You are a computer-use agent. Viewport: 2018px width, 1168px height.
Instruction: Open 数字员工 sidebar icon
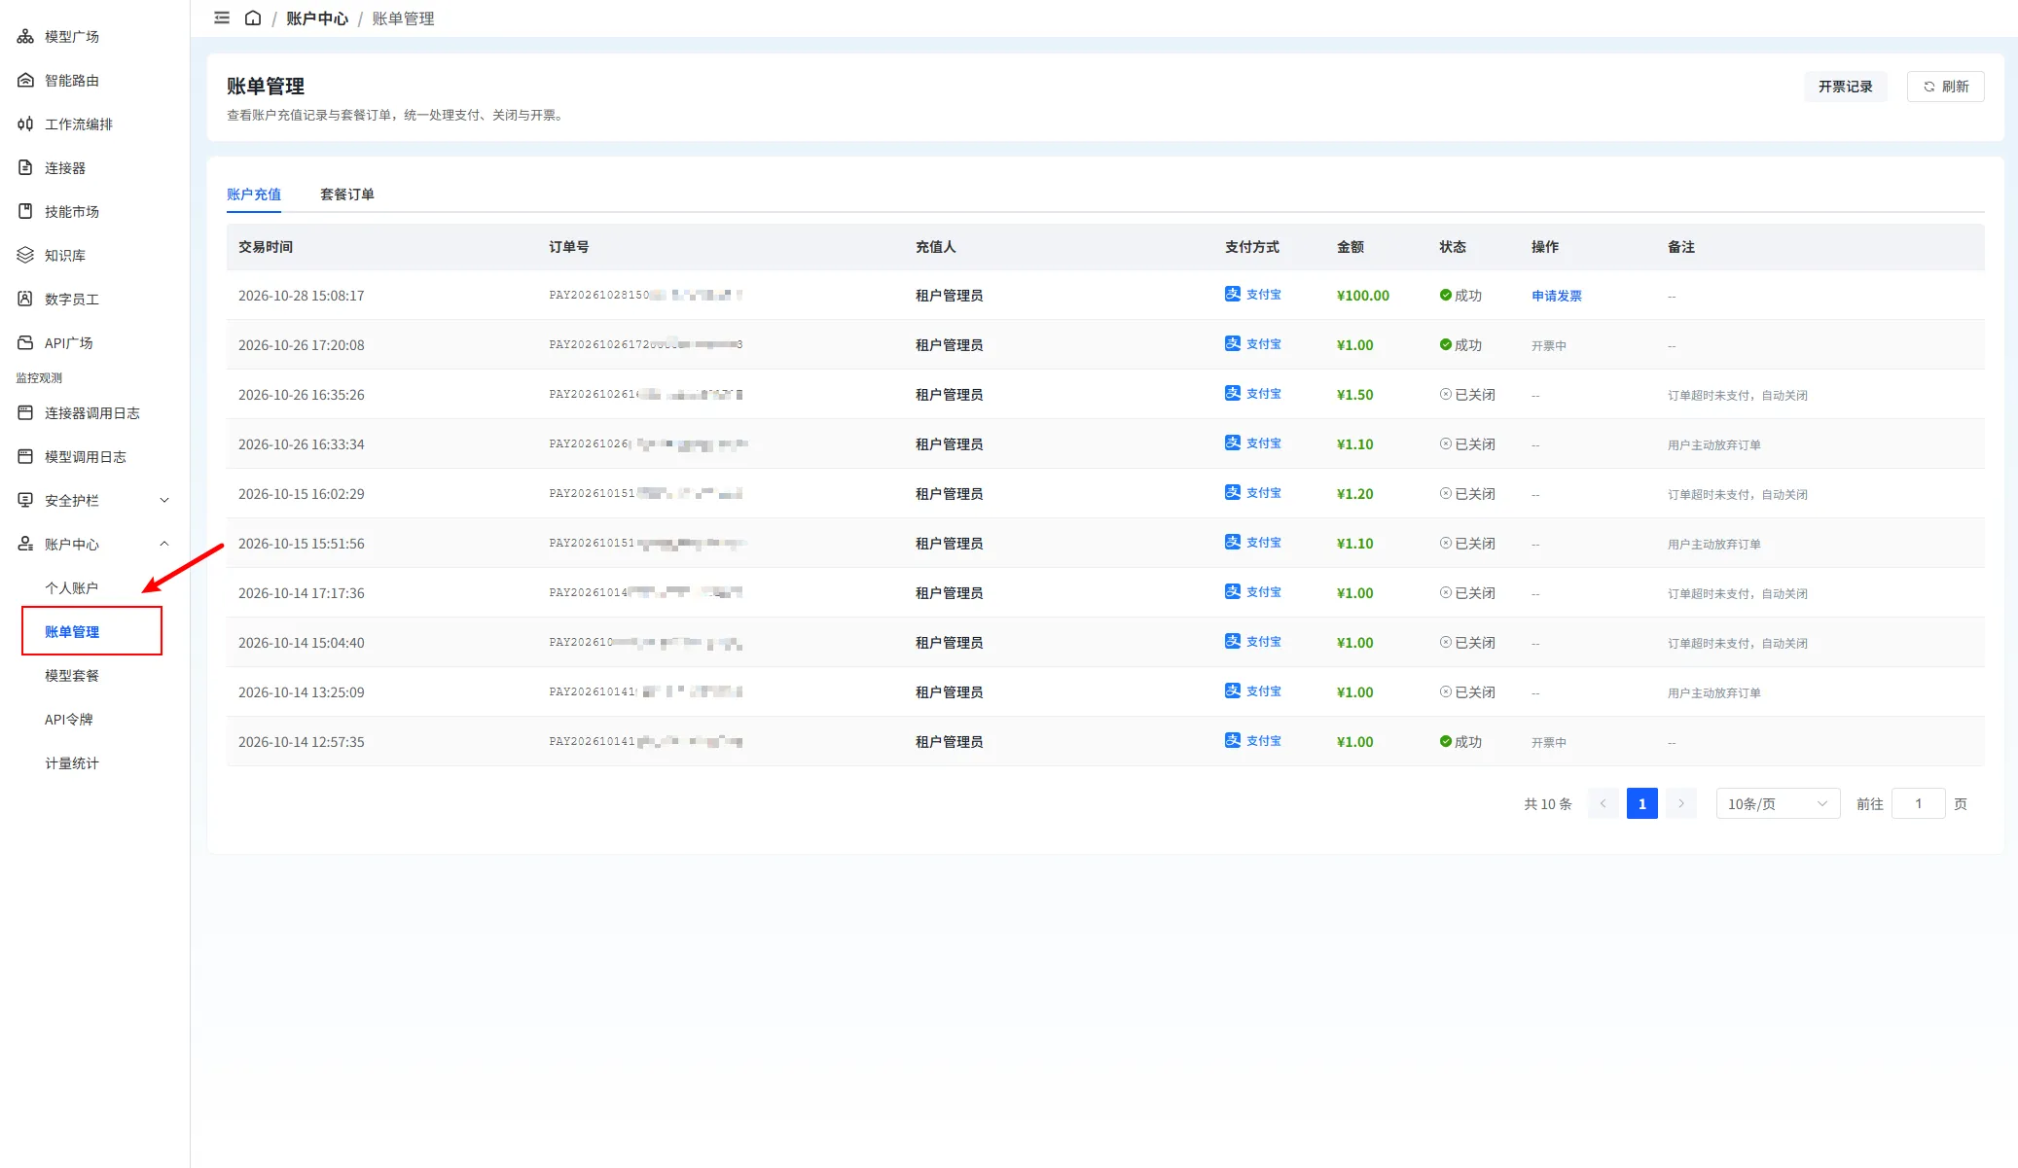pyautogui.click(x=25, y=299)
